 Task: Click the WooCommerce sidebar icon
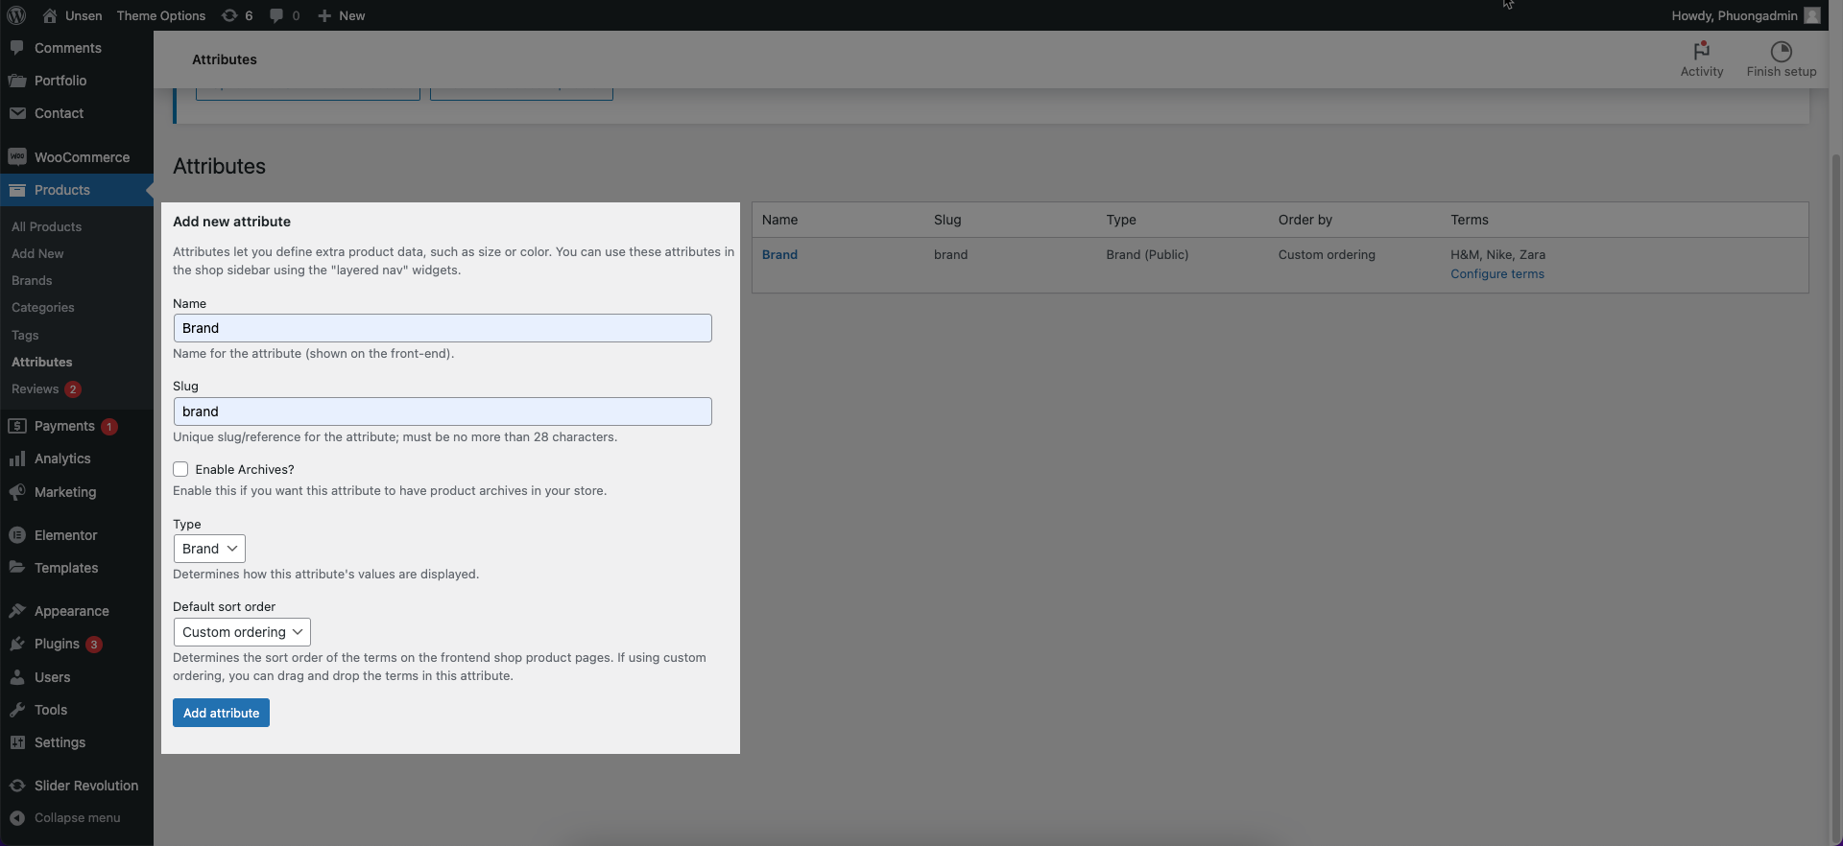[x=17, y=157]
